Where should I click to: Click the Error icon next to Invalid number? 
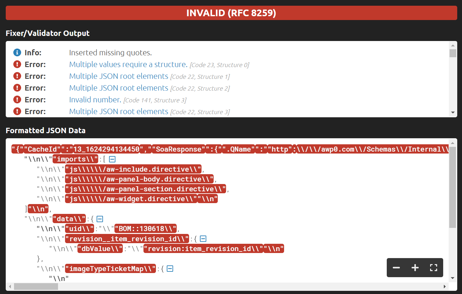[17, 99]
